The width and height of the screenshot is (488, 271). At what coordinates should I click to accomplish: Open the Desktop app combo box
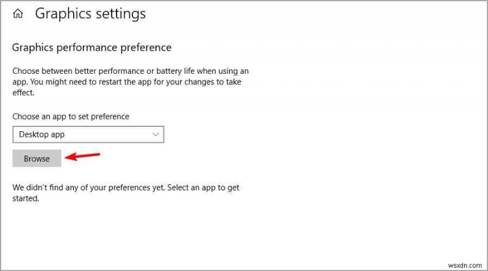click(88, 134)
